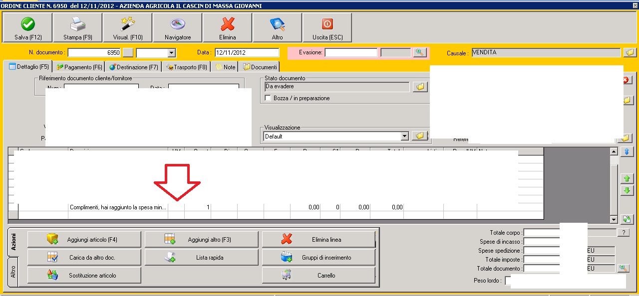639x296 pixels.
Task: Click the Evasione input field
Action: (351, 52)
